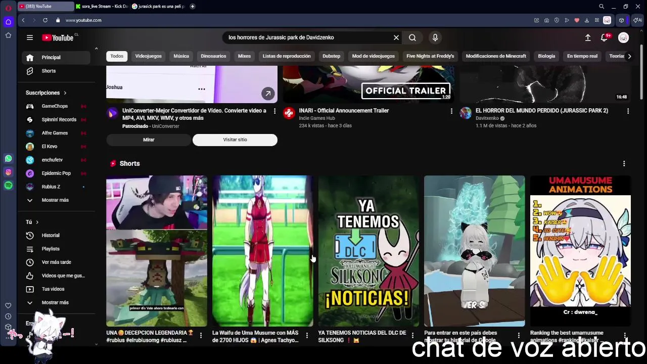The image size is (647, 364).
Task: Go back with the browser back arrow
Action: click(23, 20)
